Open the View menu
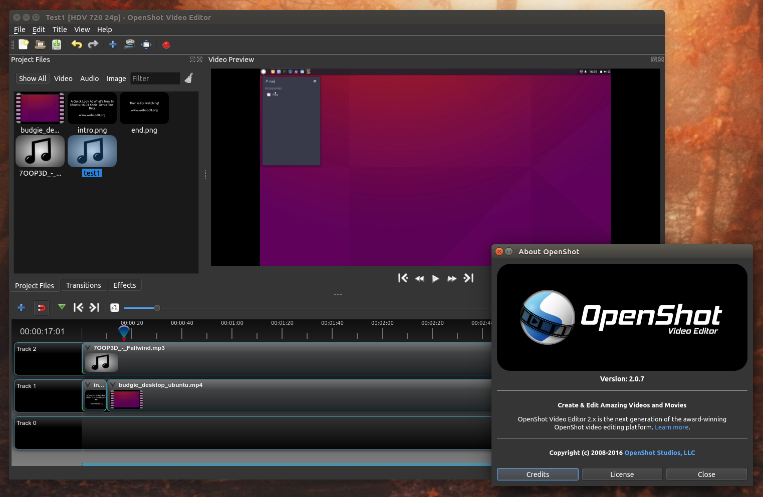Screen dimensions: 763x497 pos(82,30)
